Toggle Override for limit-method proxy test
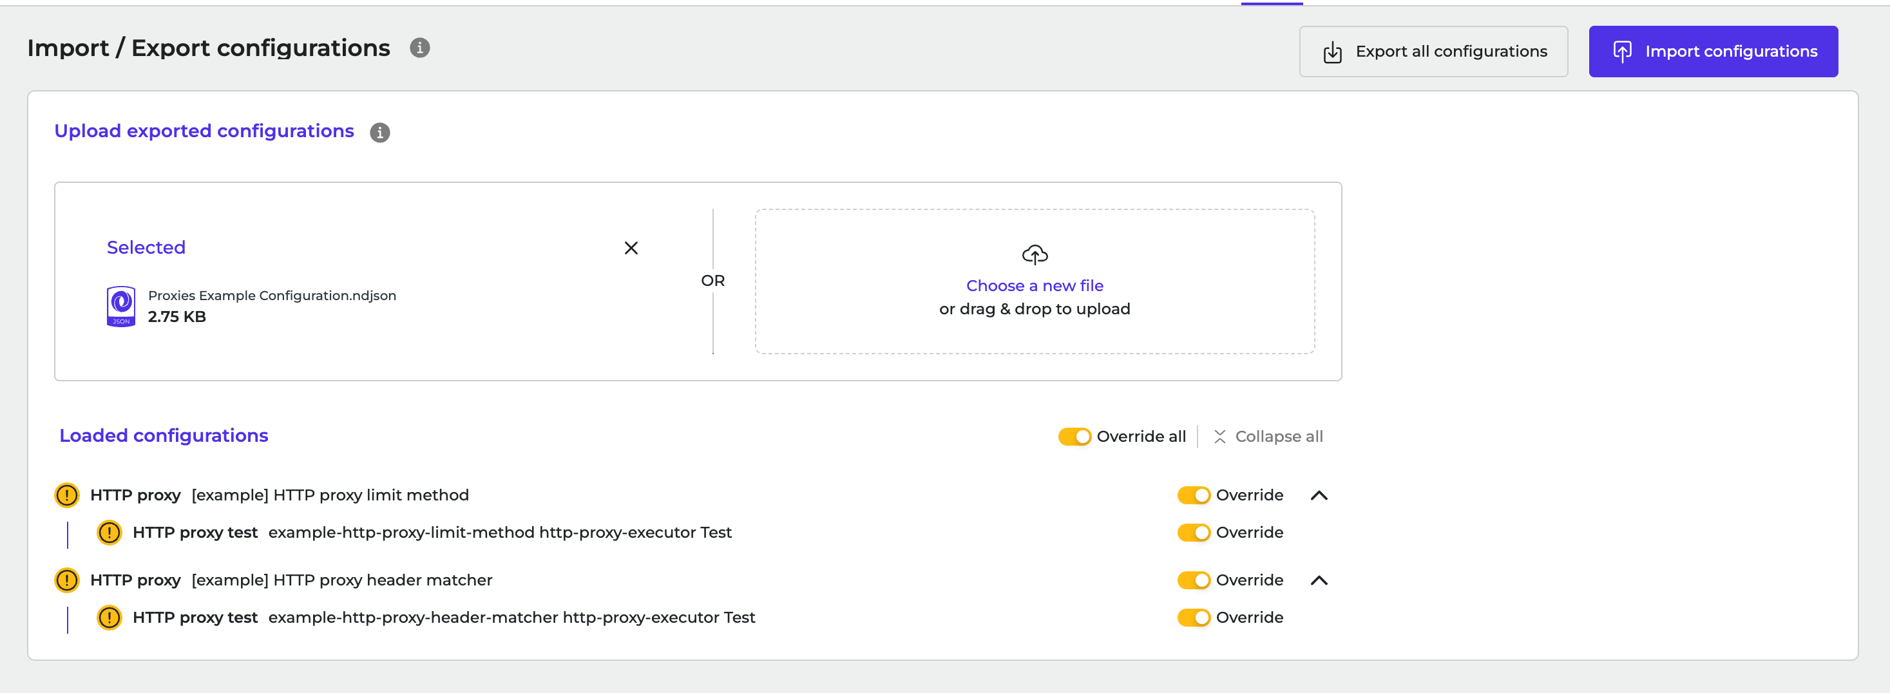The width and height of the screenshot is (1890, 693). tap(1194, 533)
